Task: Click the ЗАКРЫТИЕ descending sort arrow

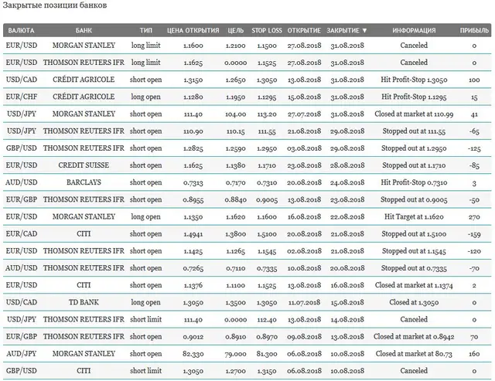Action: pyautogui.click(x=364, y=31)
